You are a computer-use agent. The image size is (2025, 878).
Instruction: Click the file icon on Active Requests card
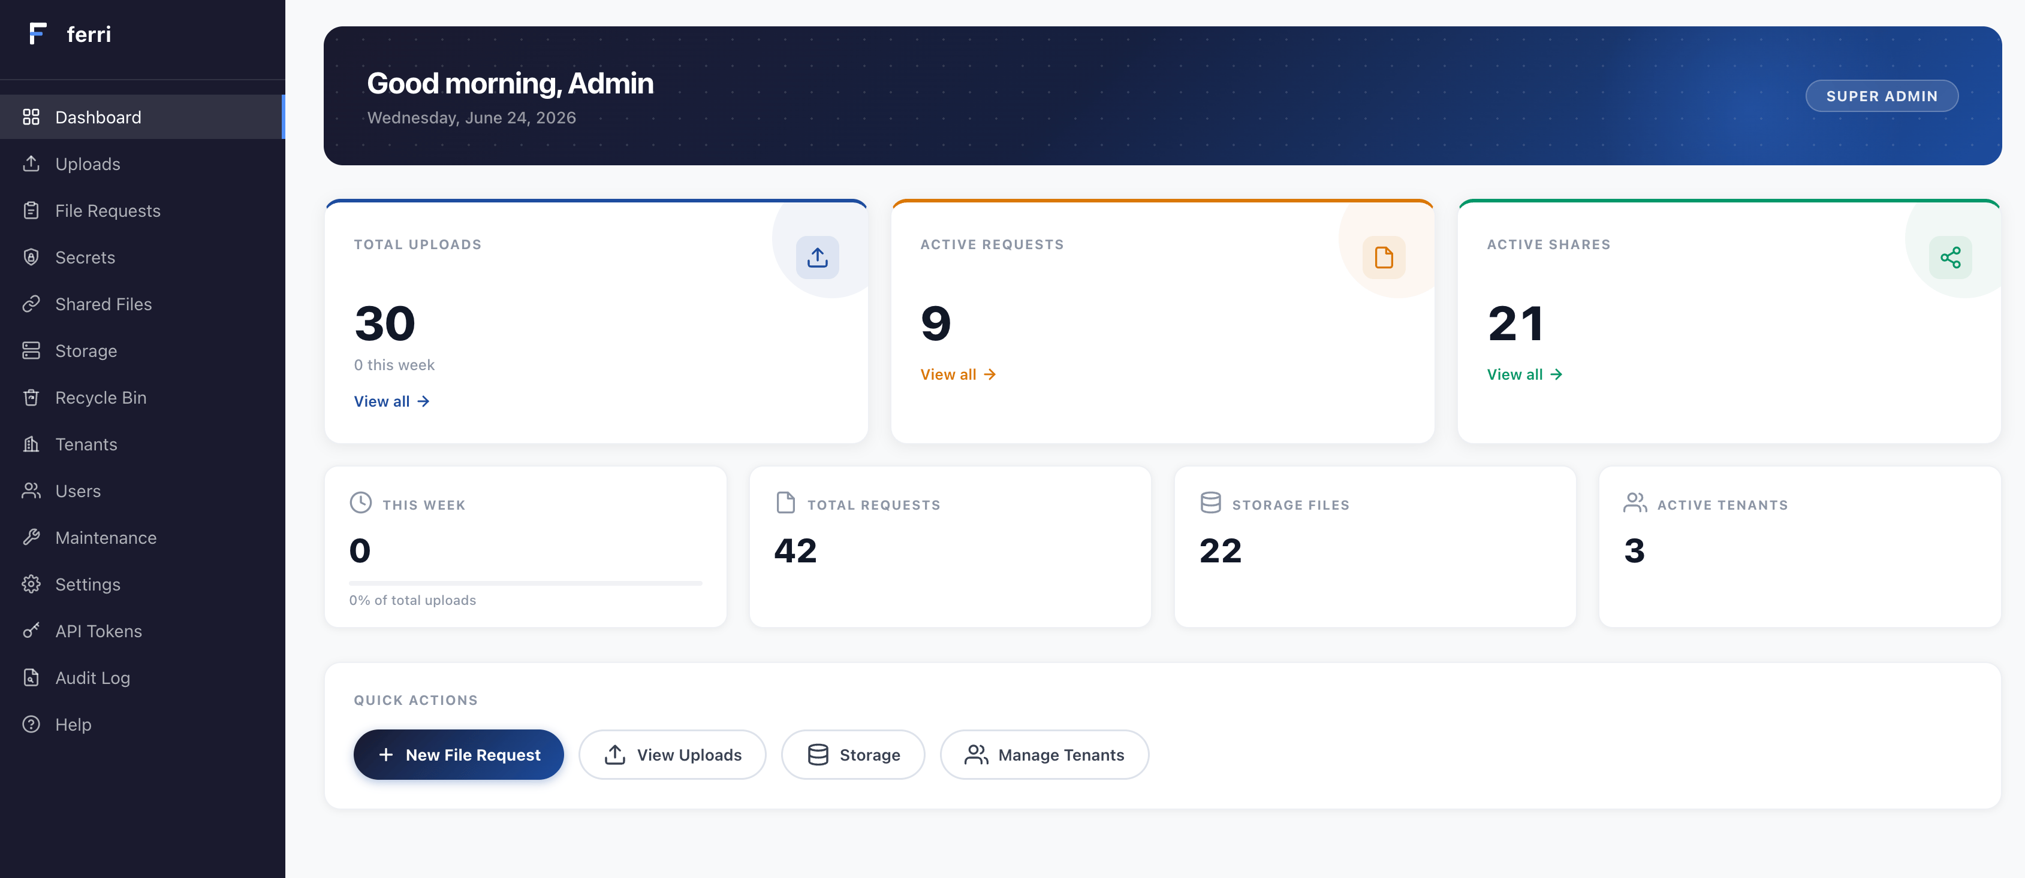click(1384, 258)
